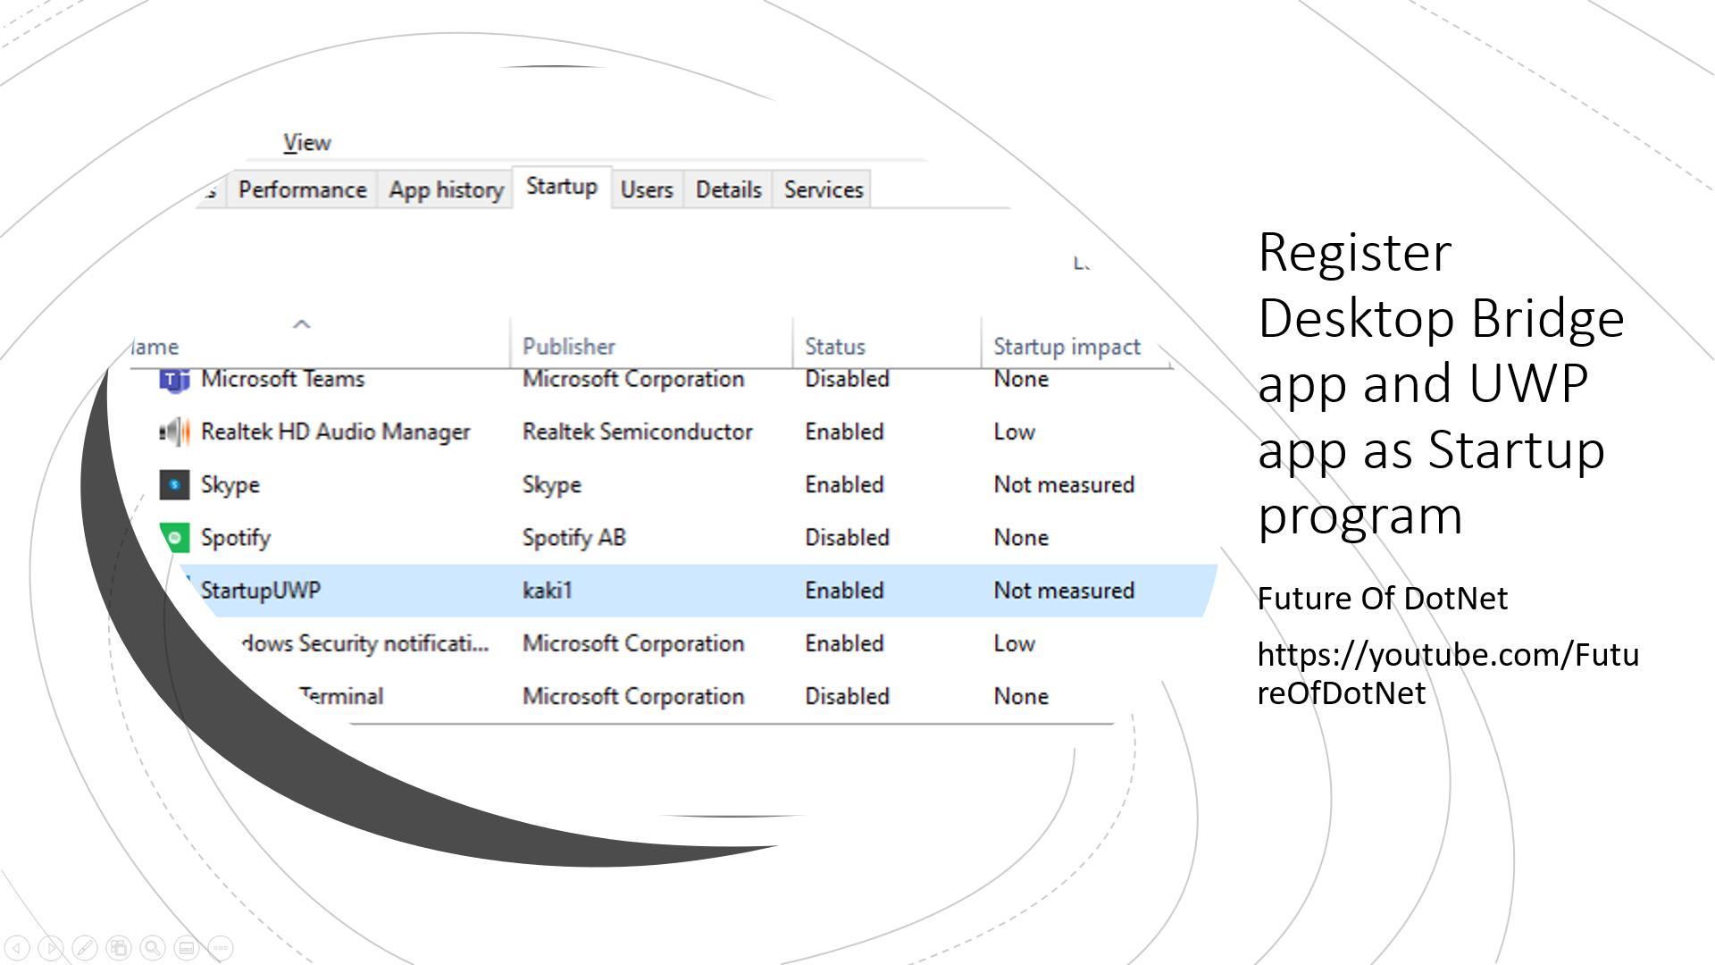Select the Startup tab

click(x=562, y=187)
